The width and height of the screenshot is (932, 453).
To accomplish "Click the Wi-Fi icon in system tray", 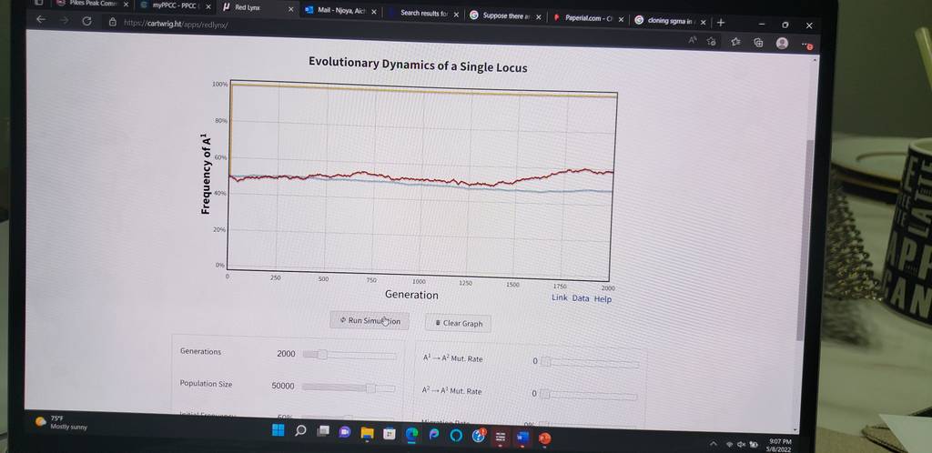I will [729, 444].
